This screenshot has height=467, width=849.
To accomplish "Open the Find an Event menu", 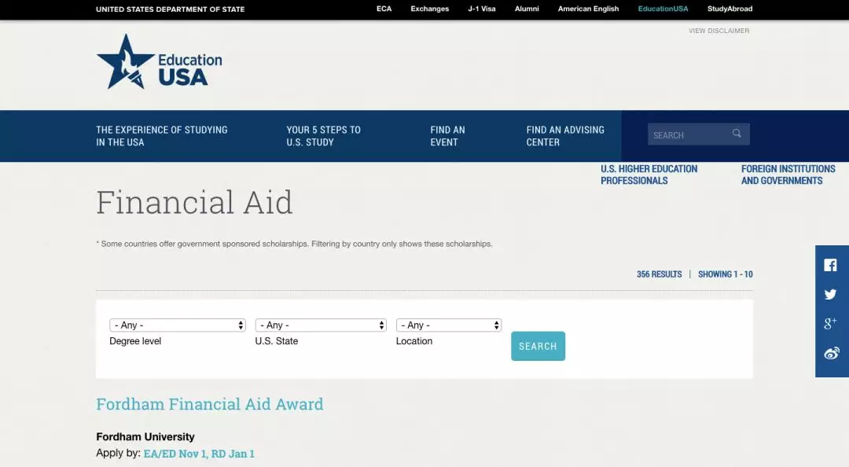I will 448,136.
